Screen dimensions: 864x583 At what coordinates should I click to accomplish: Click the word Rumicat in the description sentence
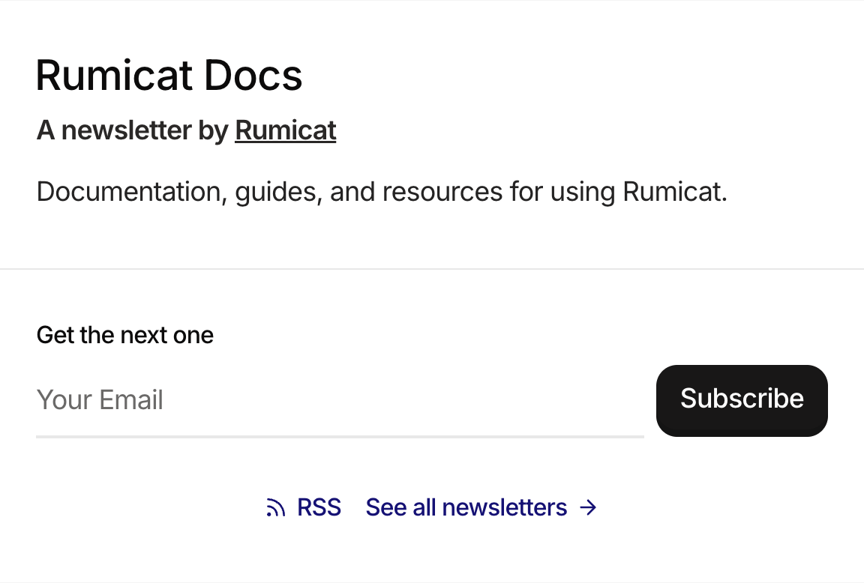coord(675,192)
